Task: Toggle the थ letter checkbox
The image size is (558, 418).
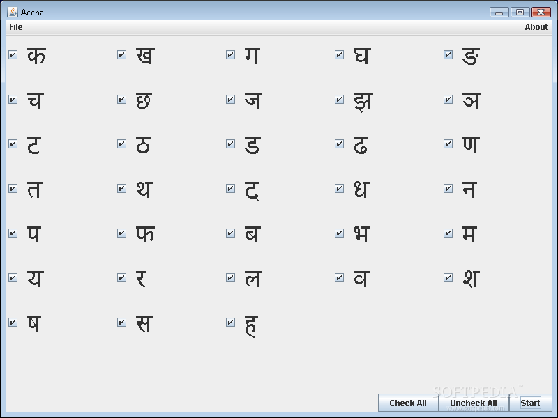Action: tap(121, 188)
